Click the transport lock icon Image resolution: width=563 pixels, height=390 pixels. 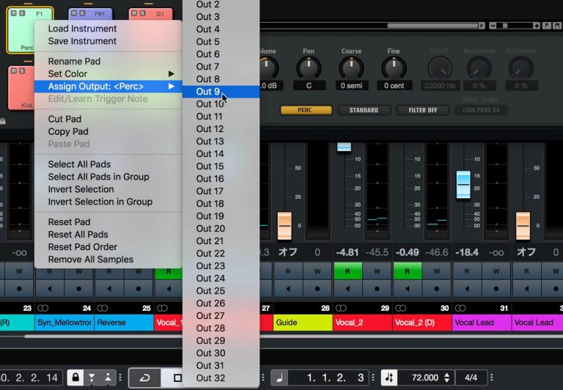pos(76,378)
